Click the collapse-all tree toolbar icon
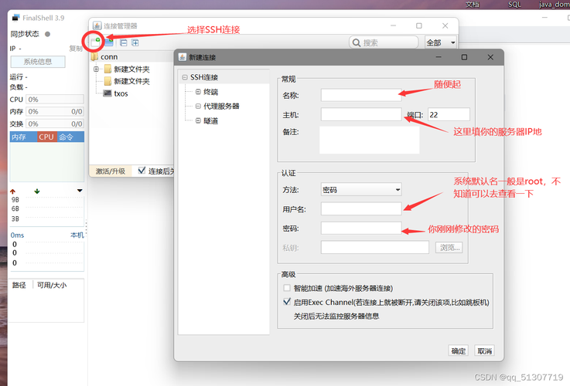The height and width of the screenshot is (386, 570). [x=124, y=42]
